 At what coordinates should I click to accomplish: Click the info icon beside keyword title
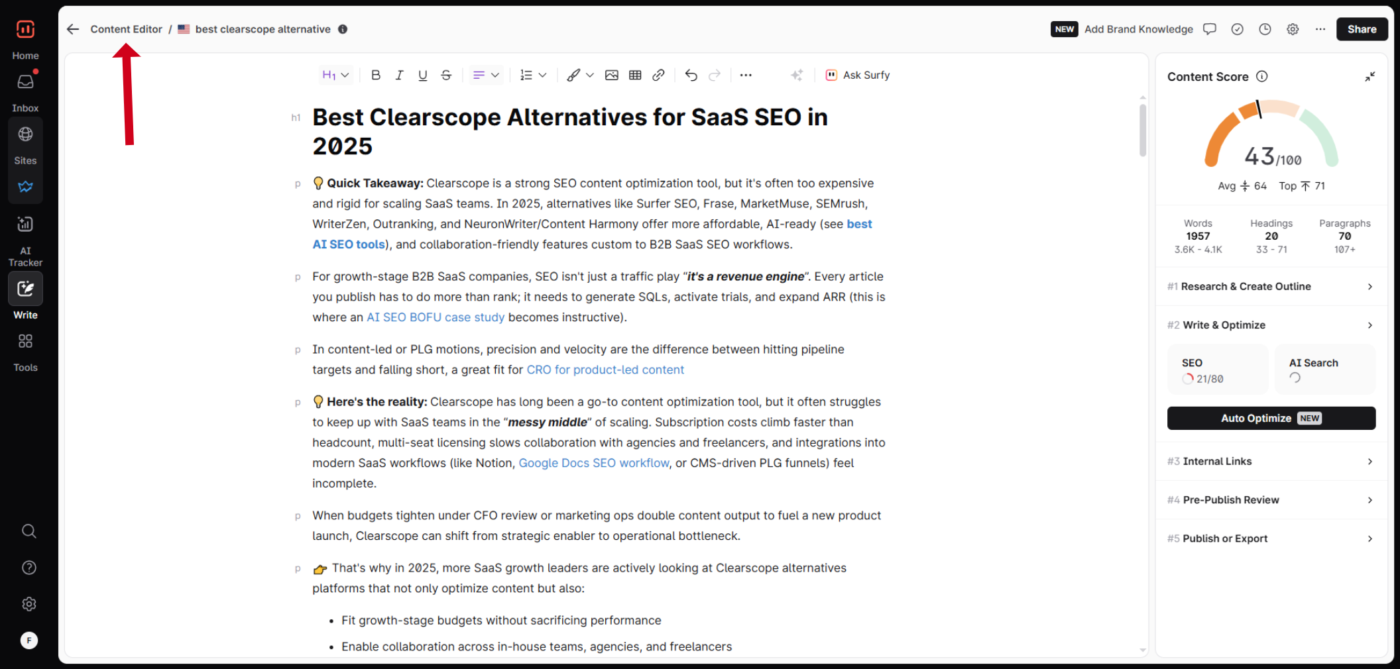pos(343,29)
